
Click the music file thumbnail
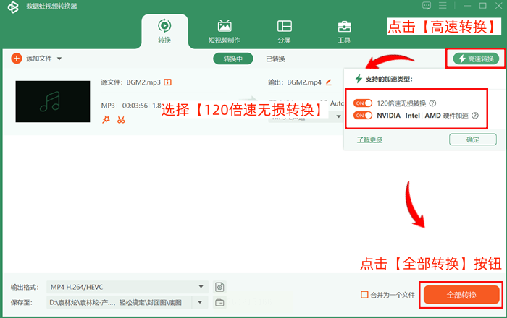pos(53,102)
